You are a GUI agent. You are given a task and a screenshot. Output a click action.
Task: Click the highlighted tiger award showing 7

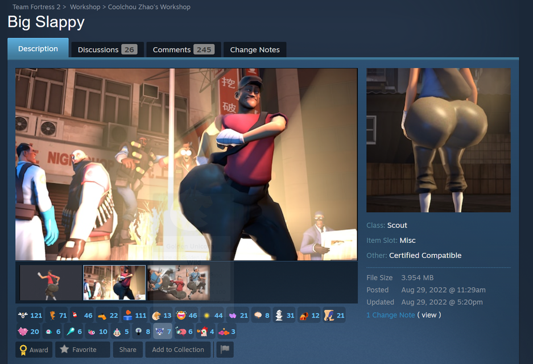(163, 332)
